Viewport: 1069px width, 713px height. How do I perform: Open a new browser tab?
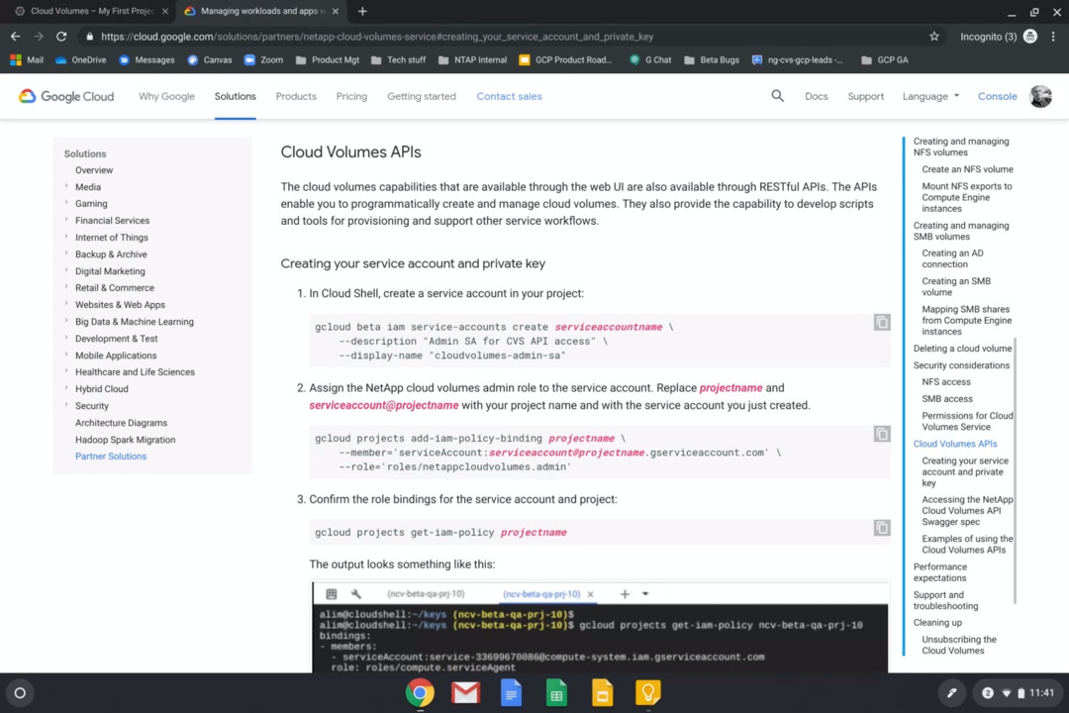362,11
